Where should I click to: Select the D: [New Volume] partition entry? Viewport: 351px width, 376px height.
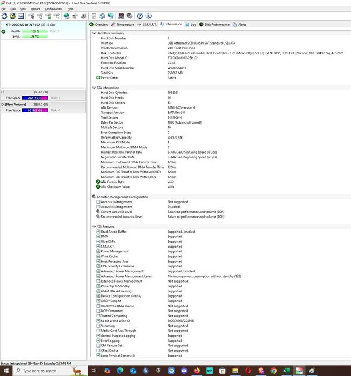tap(43, 107)
